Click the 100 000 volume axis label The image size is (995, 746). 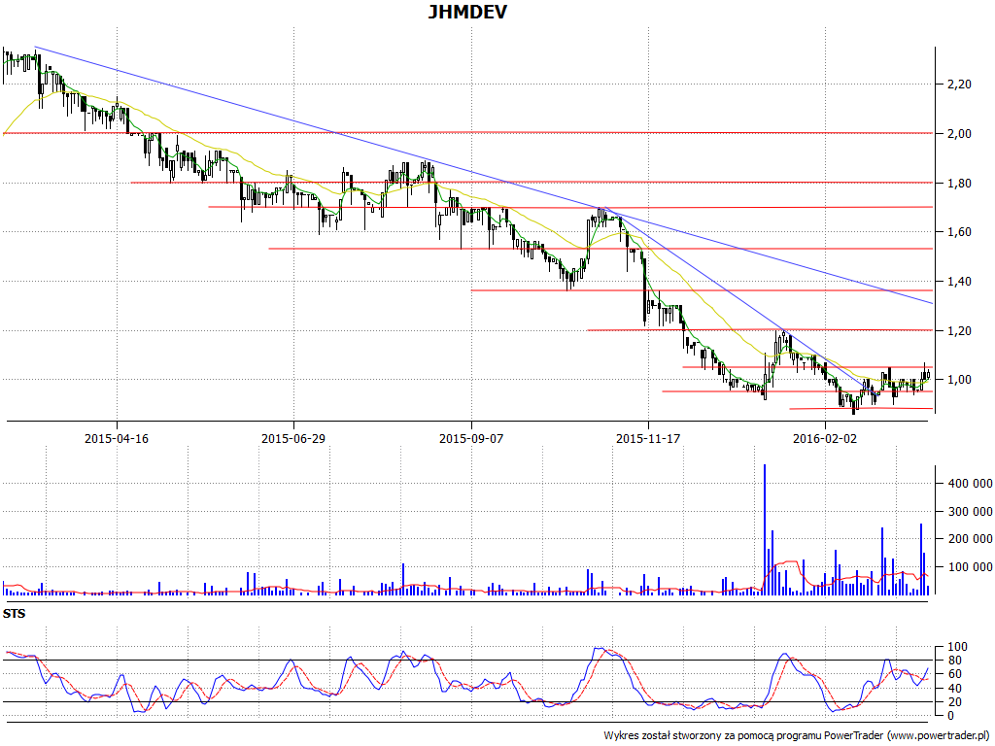(970, 567)
